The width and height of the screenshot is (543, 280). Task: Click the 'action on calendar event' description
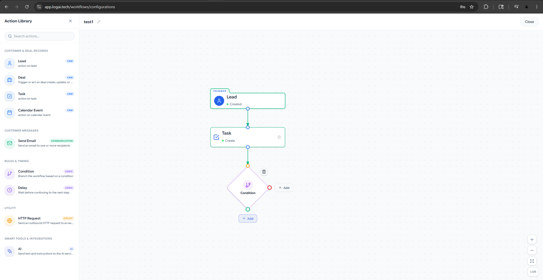34,115
